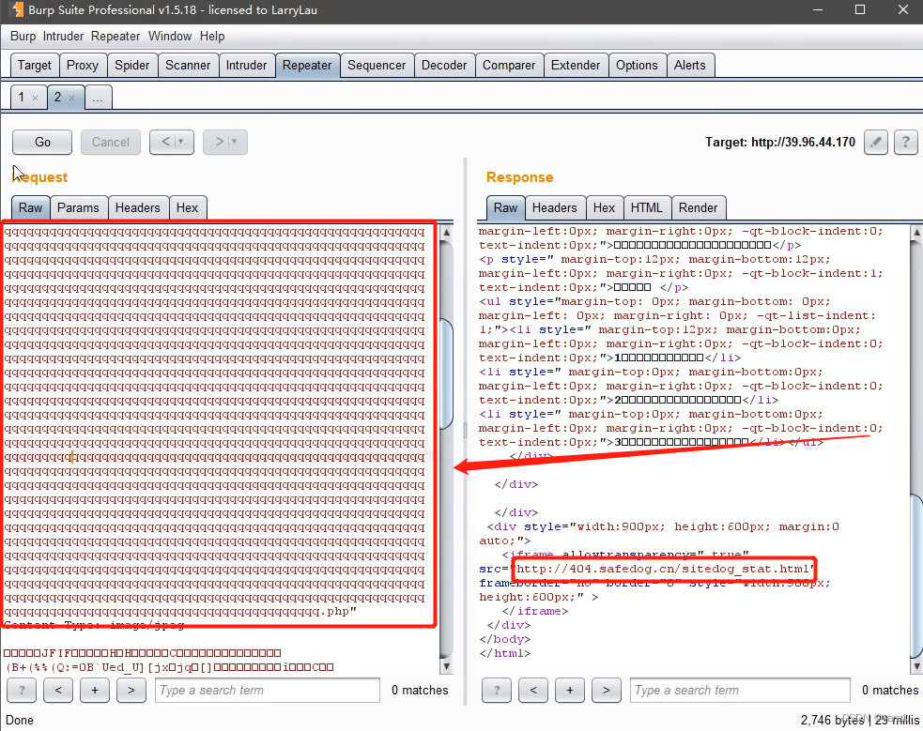The image size is (923, 731).
Task: Open the Window menu
Action: coord(170,36)
